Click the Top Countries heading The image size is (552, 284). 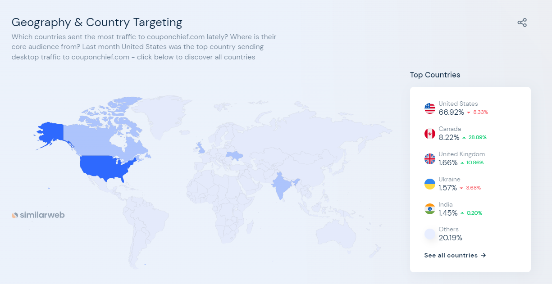tap(435, 75)
